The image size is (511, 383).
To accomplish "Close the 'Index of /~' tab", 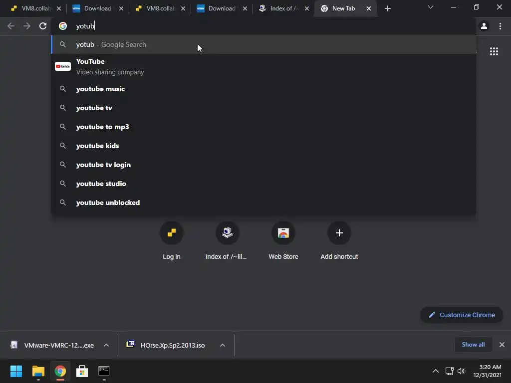I will 307,8.
